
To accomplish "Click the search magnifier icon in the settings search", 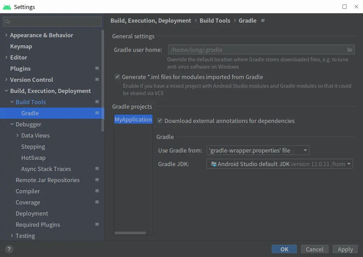I will click(7, 22).
